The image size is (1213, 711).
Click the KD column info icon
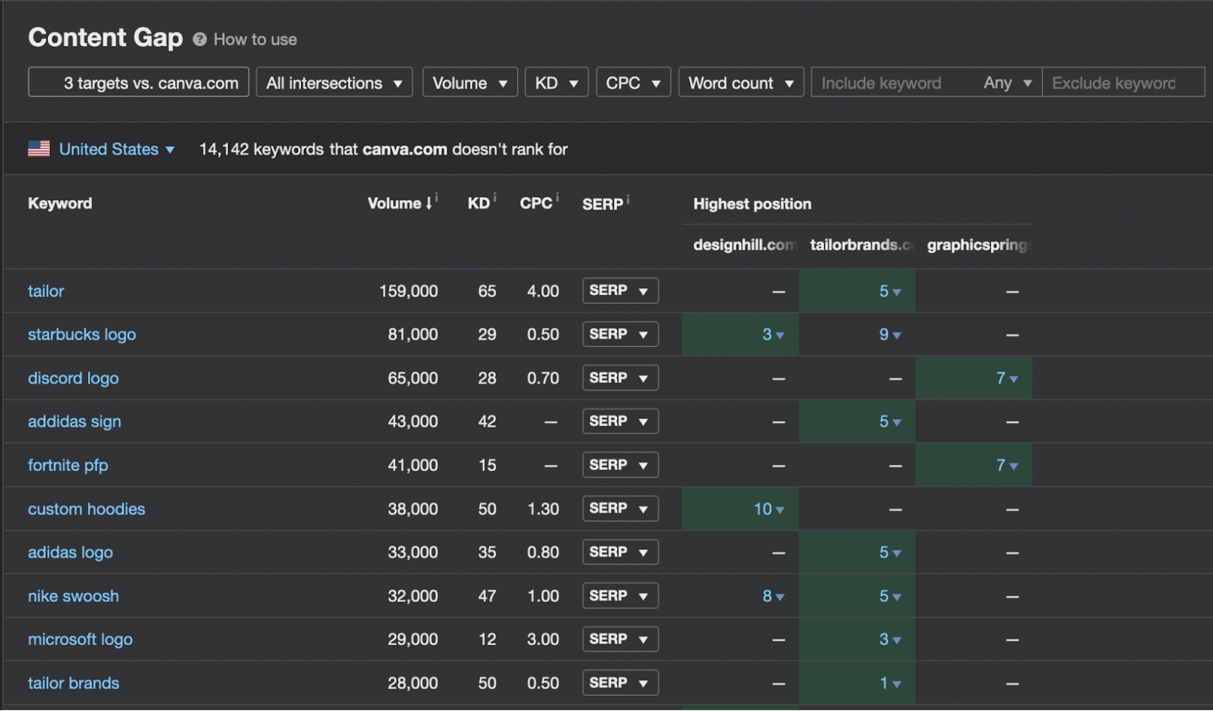(x=495, y=198)
